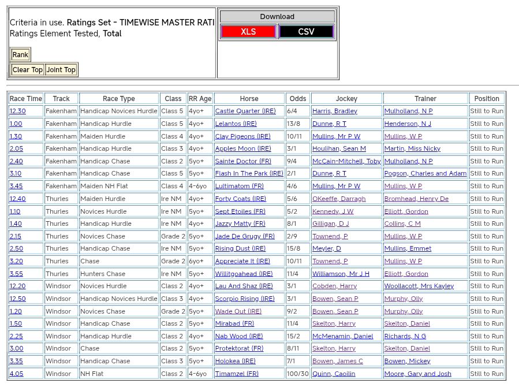Open trainer Woollacott, Mrs Kayley link
Viewport: 519px width, 391px height.
(419, 286)
